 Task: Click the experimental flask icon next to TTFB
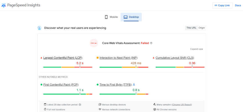pyautogui.click(x=134, y=85)
